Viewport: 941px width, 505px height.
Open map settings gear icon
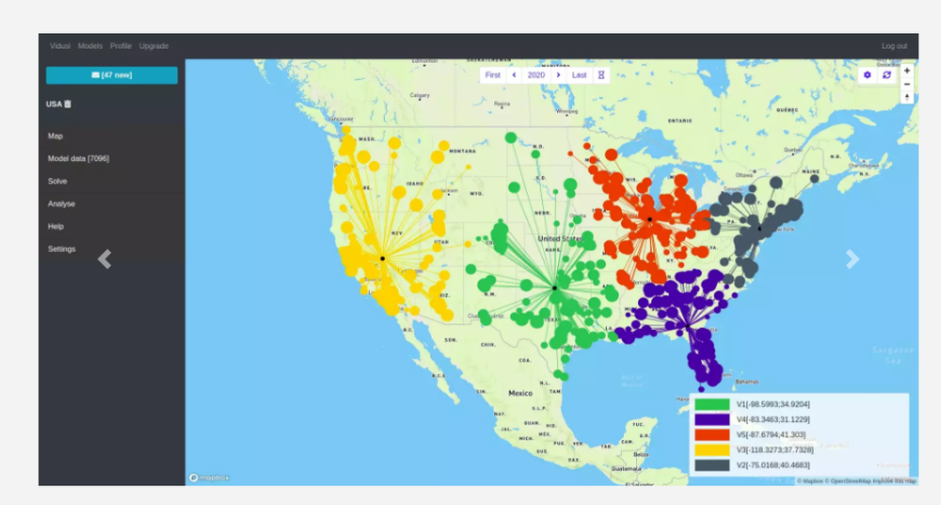pyautogui.click(x=868, y=75)
